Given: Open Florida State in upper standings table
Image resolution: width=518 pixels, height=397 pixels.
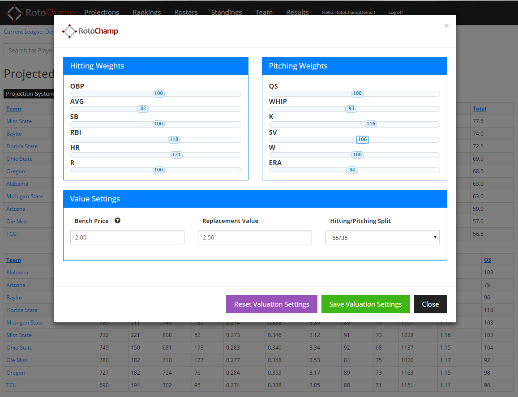Looking at the screenshot, I should 22,146.
